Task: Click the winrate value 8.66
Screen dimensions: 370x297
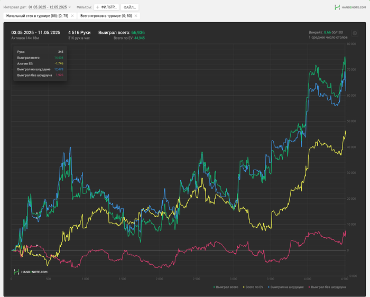Action: click(x=328, y=32)
